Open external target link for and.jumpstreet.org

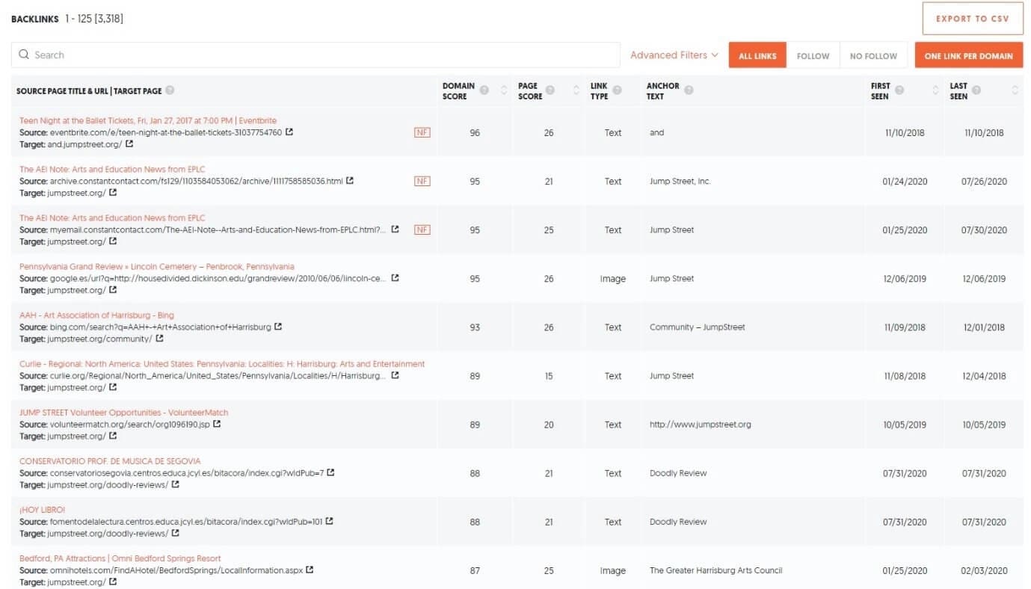click(x=129, y=144)
